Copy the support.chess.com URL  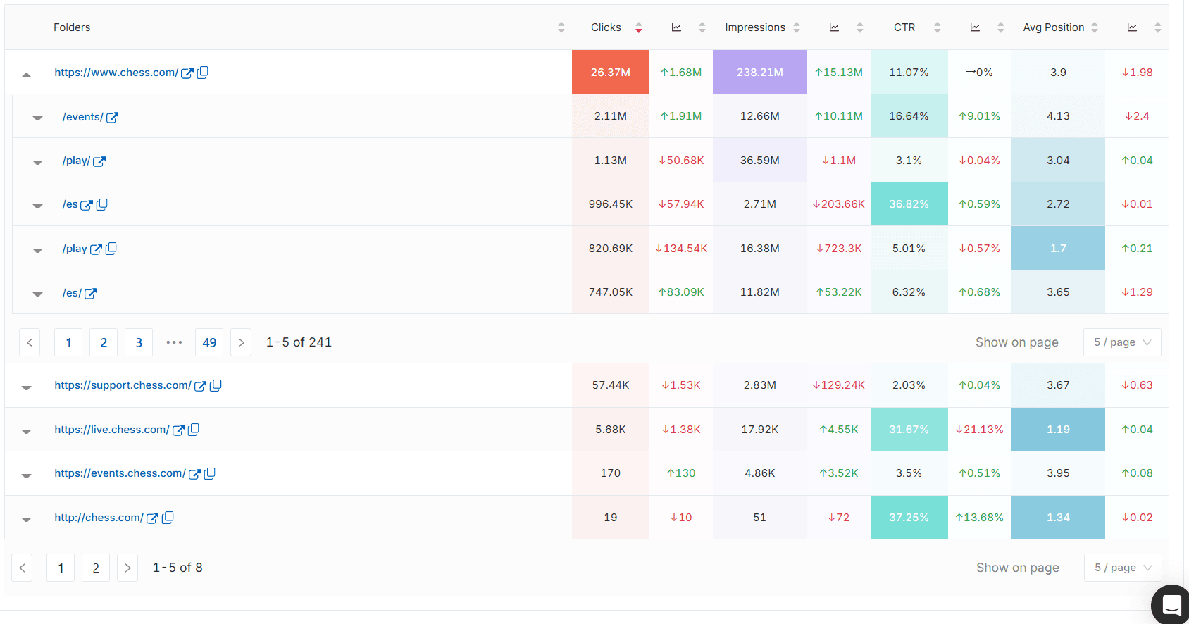tap(216, 385)
